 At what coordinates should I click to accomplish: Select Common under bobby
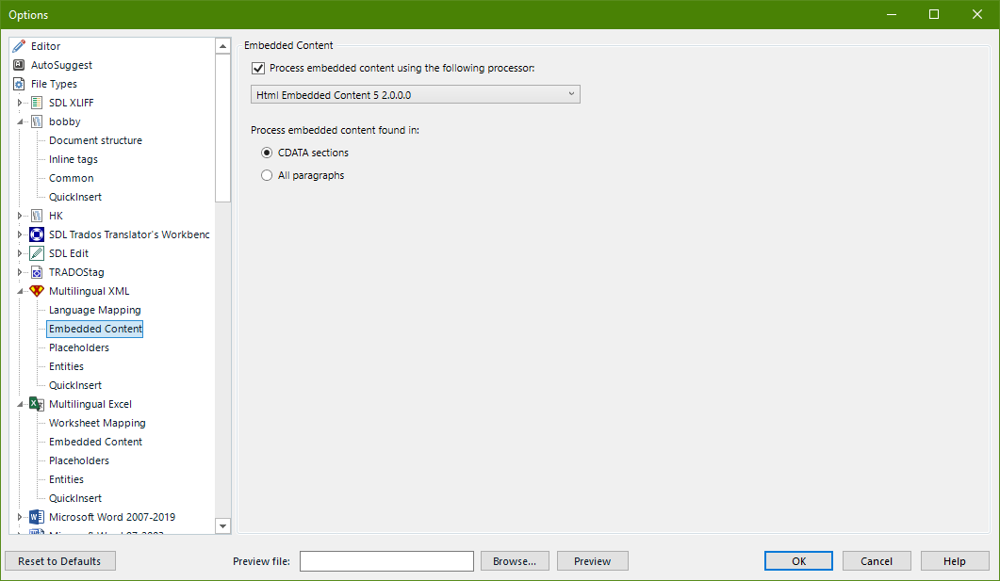72,178
